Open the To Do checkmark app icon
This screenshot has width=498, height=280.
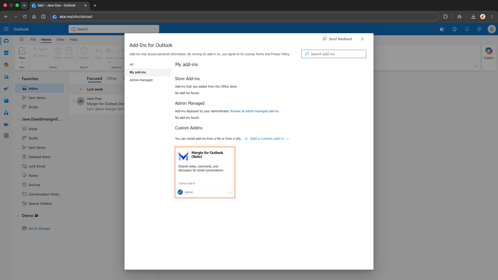tap(6, 89)
